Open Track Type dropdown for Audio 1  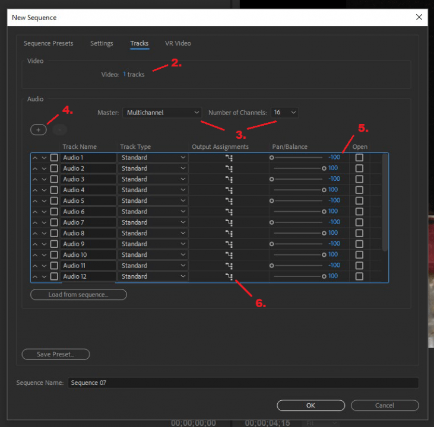[153, 158]
